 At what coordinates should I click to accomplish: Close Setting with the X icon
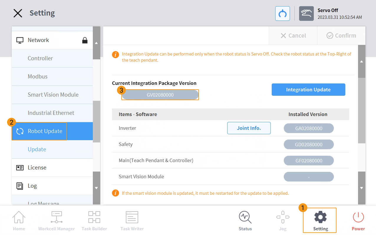(18, 13)
